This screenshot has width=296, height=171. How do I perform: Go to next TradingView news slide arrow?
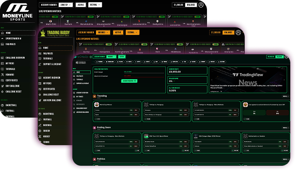tap(284, 80)
